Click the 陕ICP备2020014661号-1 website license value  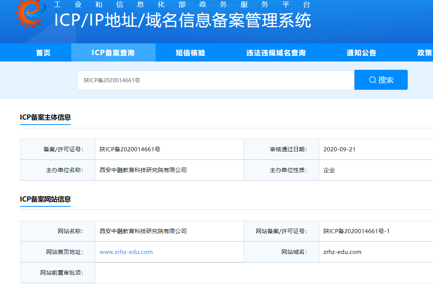point(356,231)
